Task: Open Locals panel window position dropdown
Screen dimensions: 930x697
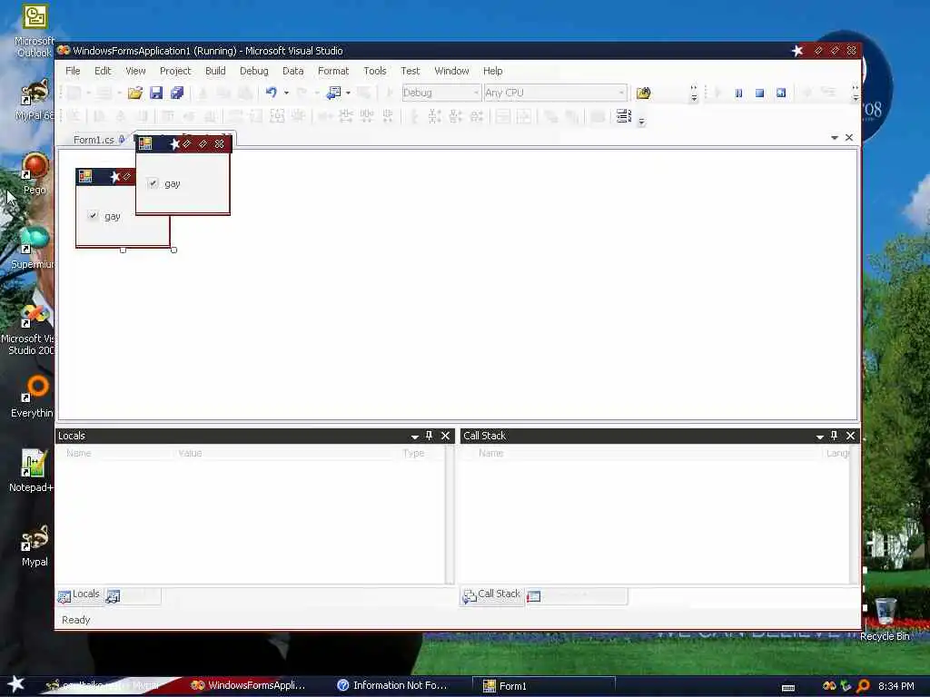Action: pyautogui.click(x=414, y=437)
